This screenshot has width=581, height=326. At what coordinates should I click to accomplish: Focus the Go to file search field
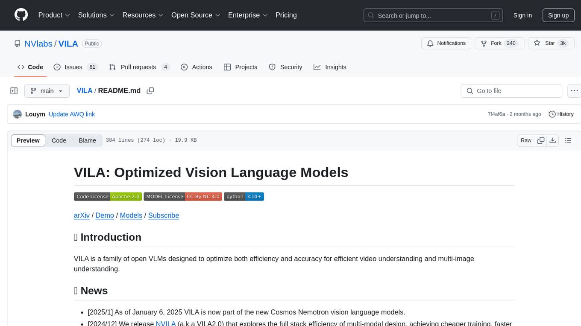coord(511,91)
